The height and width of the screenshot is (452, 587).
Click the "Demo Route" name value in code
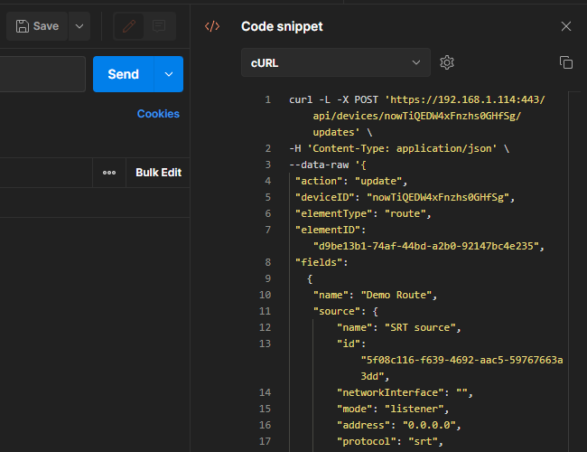click(x=398, y=295)
